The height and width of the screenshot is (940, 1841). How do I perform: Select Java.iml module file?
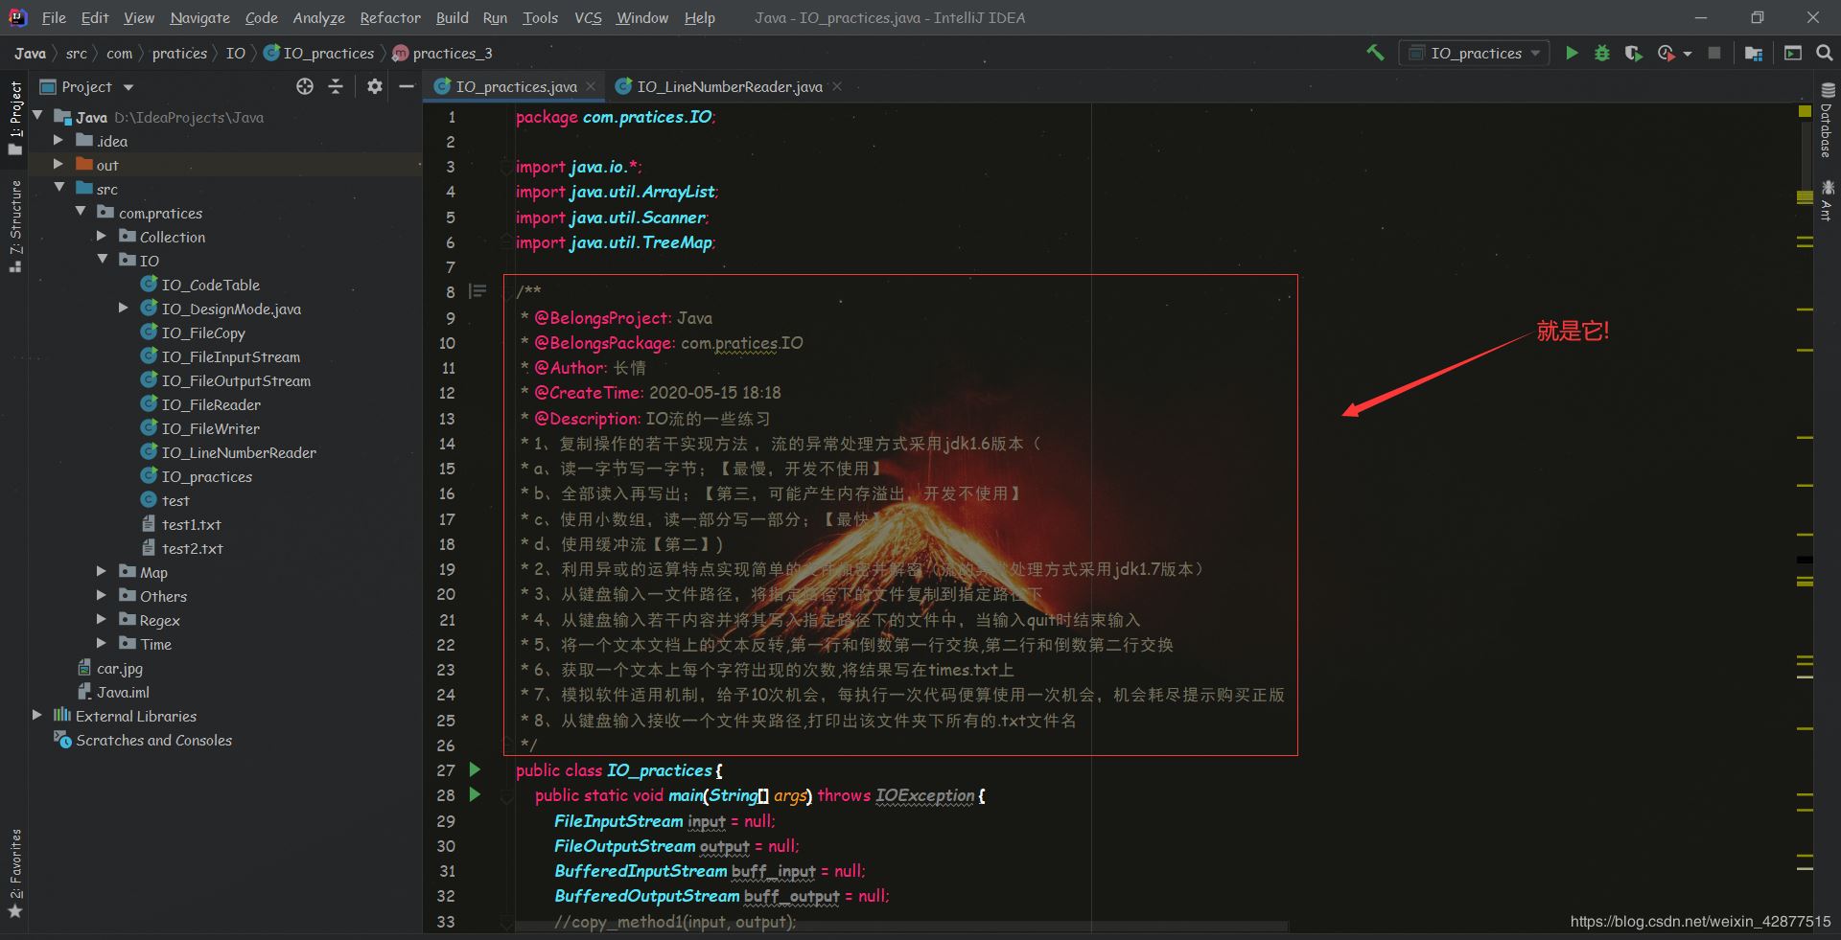tap(113, 692)
